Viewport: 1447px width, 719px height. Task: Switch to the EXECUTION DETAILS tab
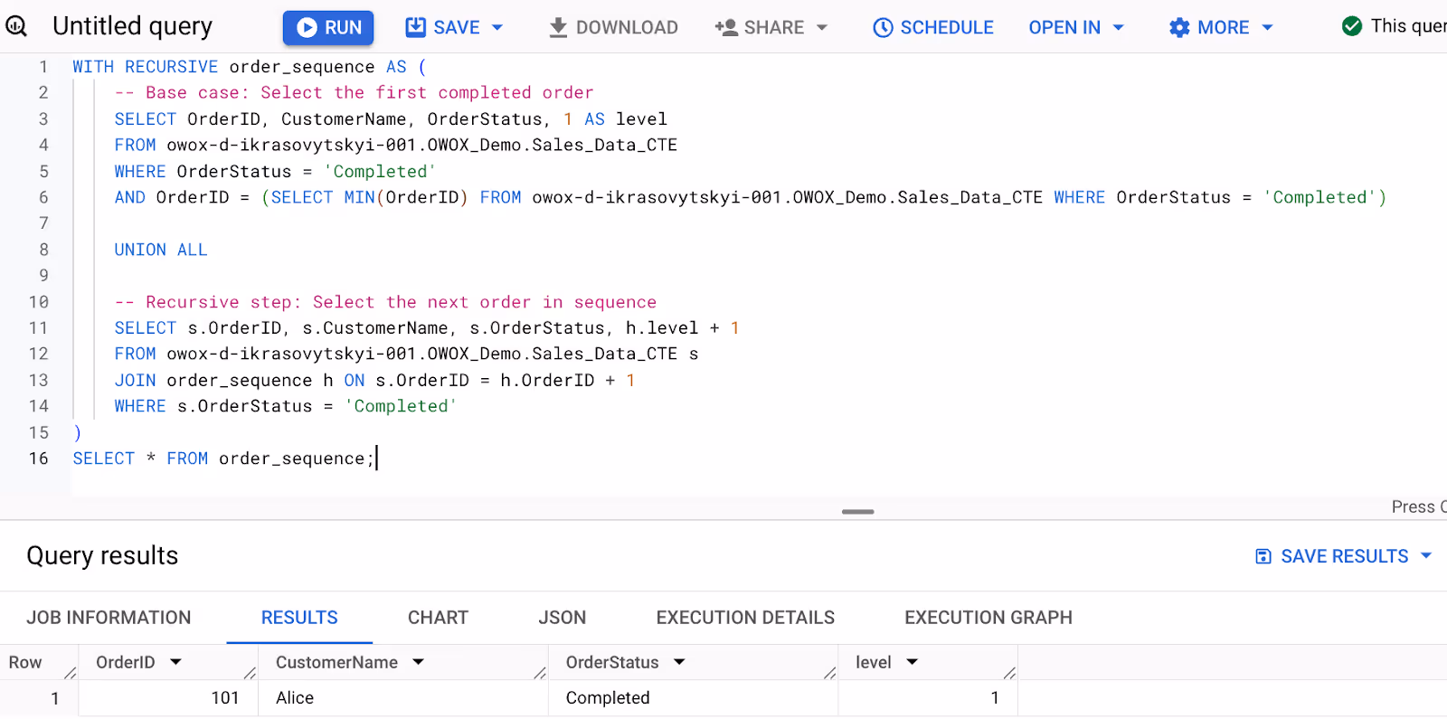[x=745, y=618]
